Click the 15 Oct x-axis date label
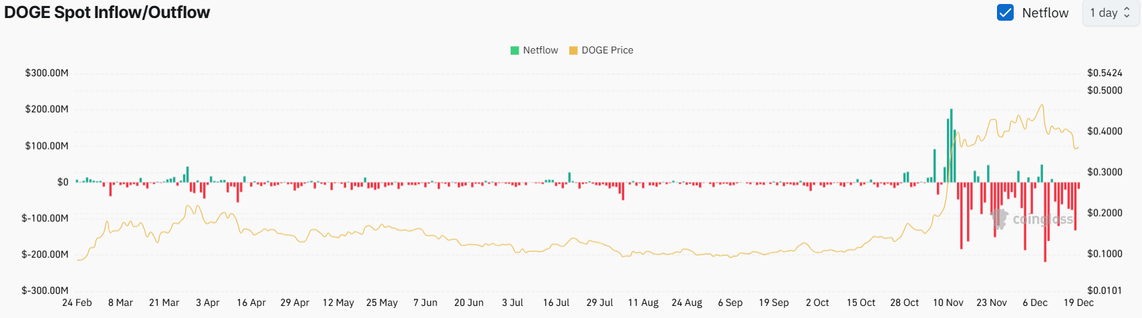 pyautogui.click(x=861, y=303)
